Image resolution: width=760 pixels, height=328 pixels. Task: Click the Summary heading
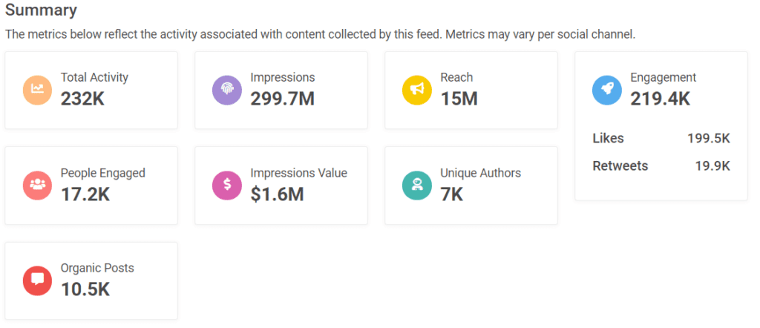[41, 10]
